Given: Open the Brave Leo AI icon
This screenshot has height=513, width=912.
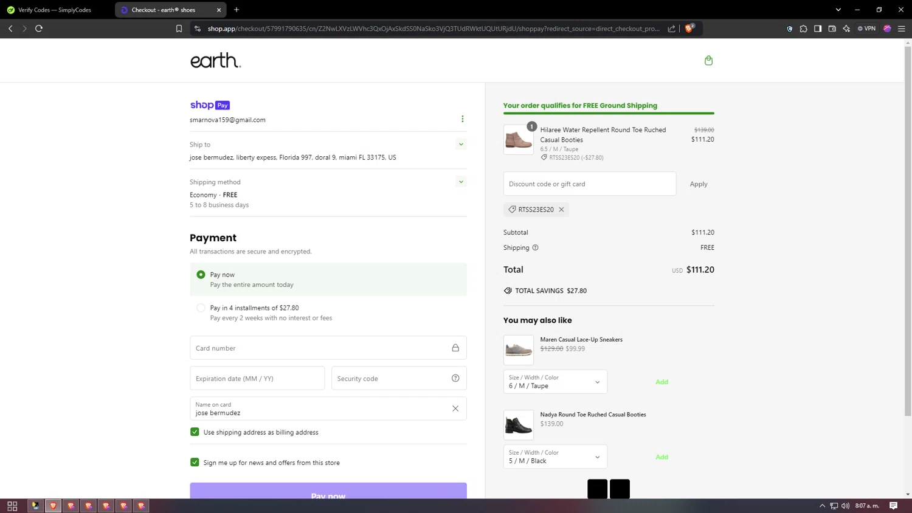Looking at the screenshot, I should tap(846, 29).
